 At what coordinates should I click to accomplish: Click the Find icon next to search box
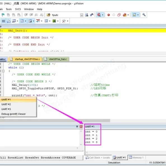coord(86,15)
